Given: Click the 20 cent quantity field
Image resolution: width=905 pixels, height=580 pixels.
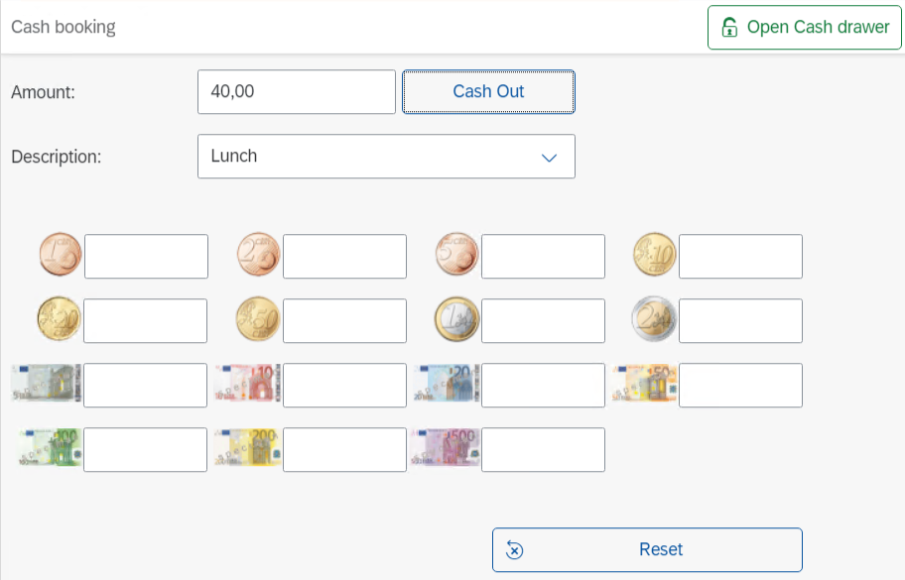Looking at the screenshot, I should (x=145, y=320).
